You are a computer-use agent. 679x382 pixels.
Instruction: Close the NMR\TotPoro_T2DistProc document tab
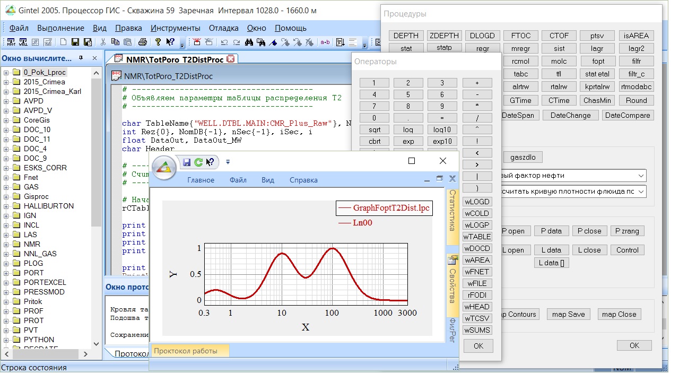(x=230, y=59)
